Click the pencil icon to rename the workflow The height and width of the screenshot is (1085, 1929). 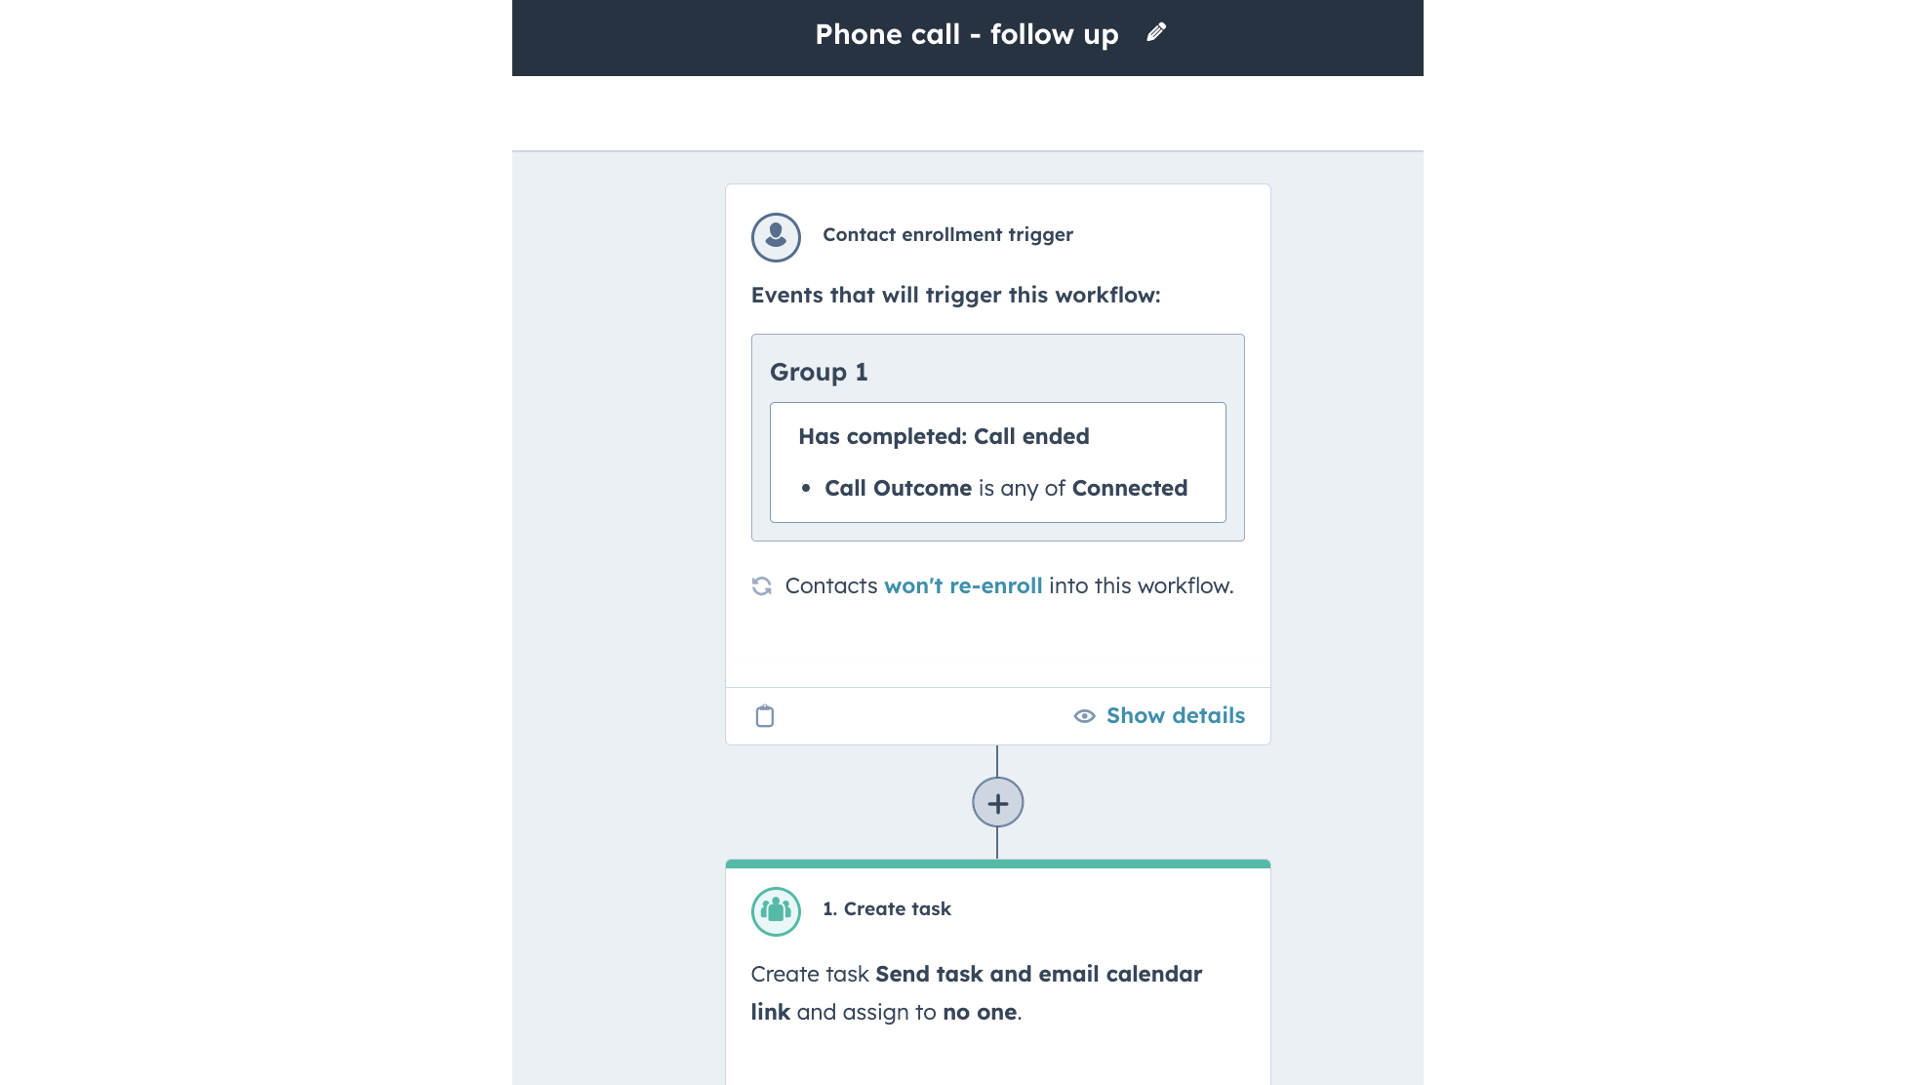1156,32
